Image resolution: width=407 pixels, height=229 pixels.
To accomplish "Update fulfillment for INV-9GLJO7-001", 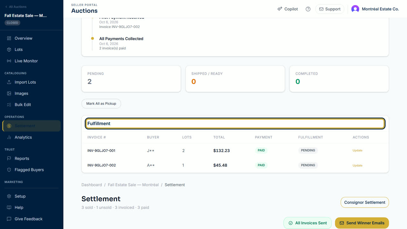I will point(357,150).
